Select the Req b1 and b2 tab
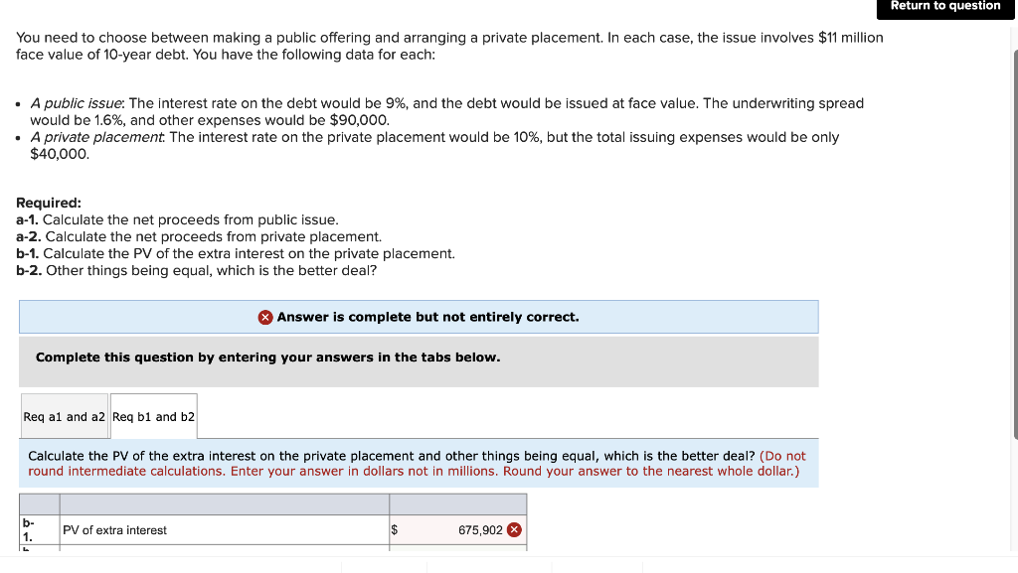The image size is (1018, 573). [153, 417]
